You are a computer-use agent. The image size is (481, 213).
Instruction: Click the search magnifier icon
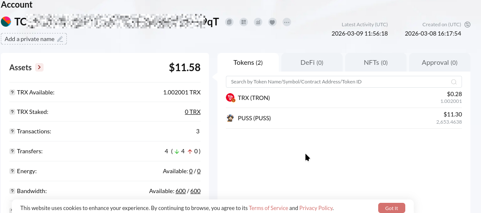[454, 82]
